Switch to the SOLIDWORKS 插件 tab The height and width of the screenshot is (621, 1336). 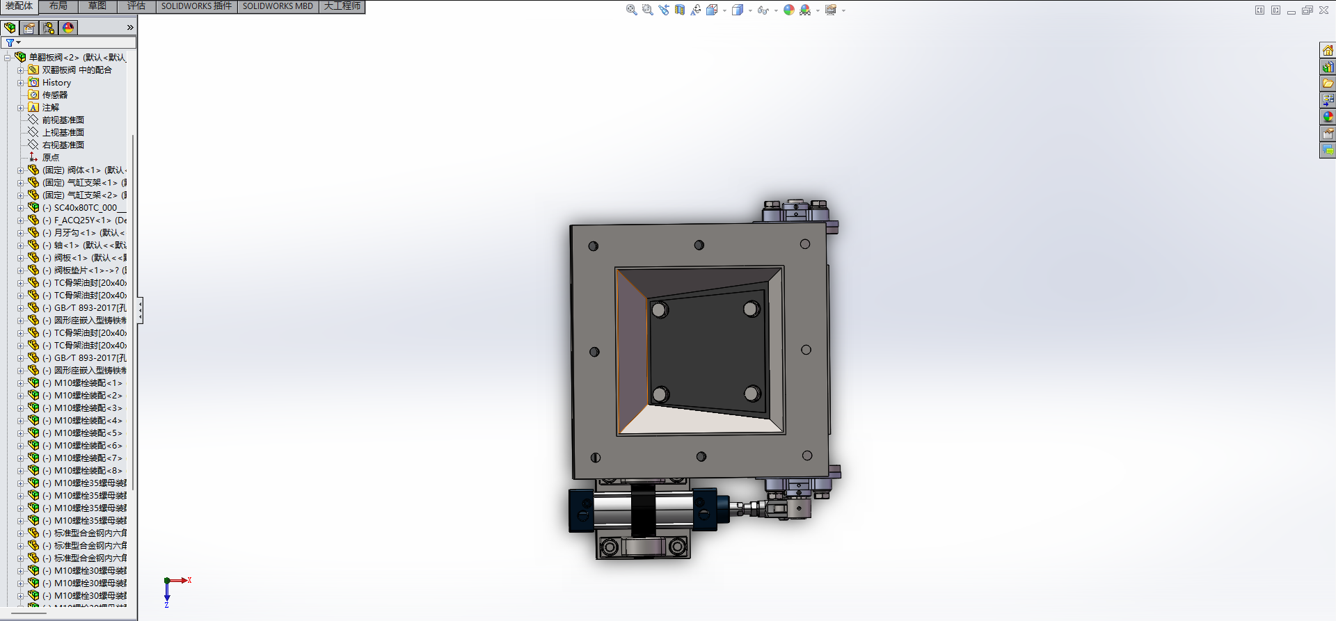click(x=196, y=6)
